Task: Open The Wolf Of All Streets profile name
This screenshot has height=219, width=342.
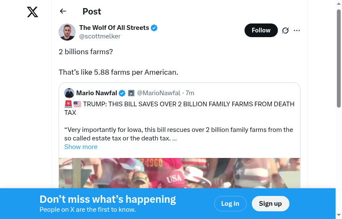Action: tap(114, 28)
